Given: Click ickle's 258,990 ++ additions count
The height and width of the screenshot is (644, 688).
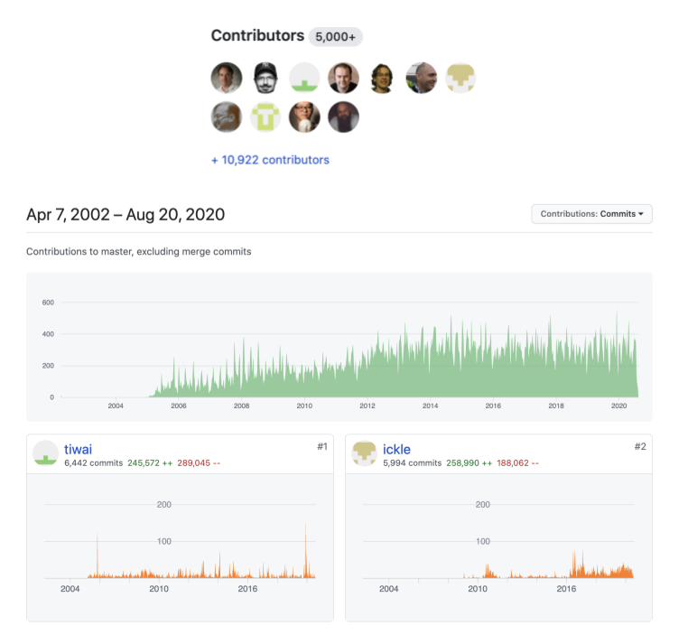Looking at the screenshot, I should [470, 463].
